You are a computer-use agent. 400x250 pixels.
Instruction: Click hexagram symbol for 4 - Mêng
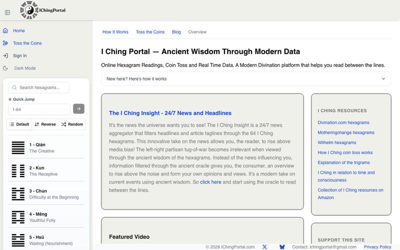click(x=18, y=217)
